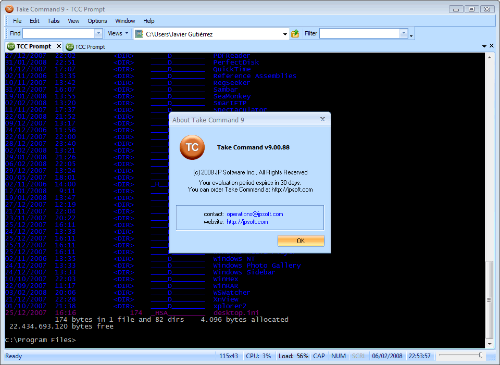Screen dimensions: 500x365
Task: Click the xplorer2 directory entry
Action: point(230,306)
